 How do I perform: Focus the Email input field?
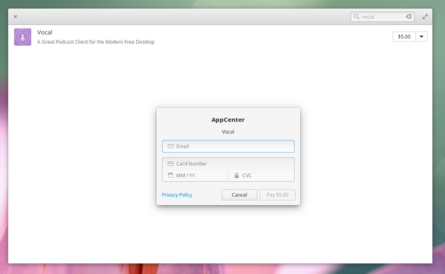coord(228,146)
